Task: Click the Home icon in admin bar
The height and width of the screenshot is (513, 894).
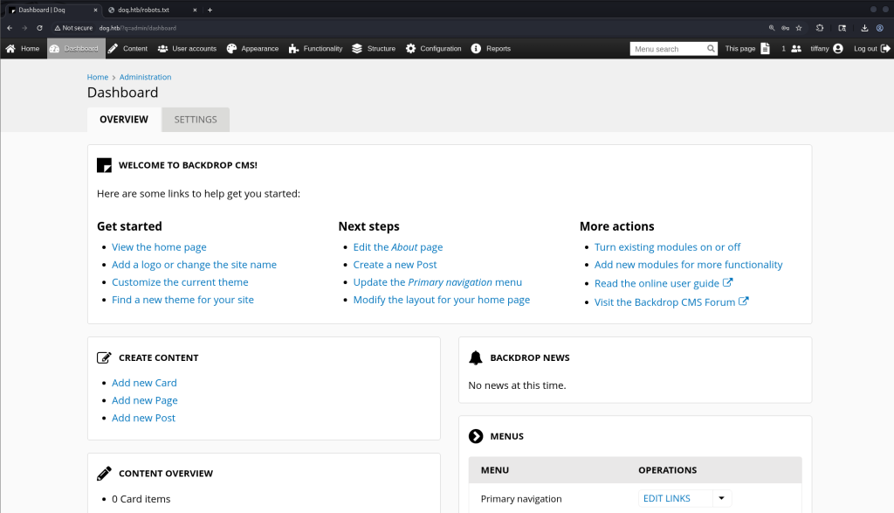Action: click(x=11, y=49)
